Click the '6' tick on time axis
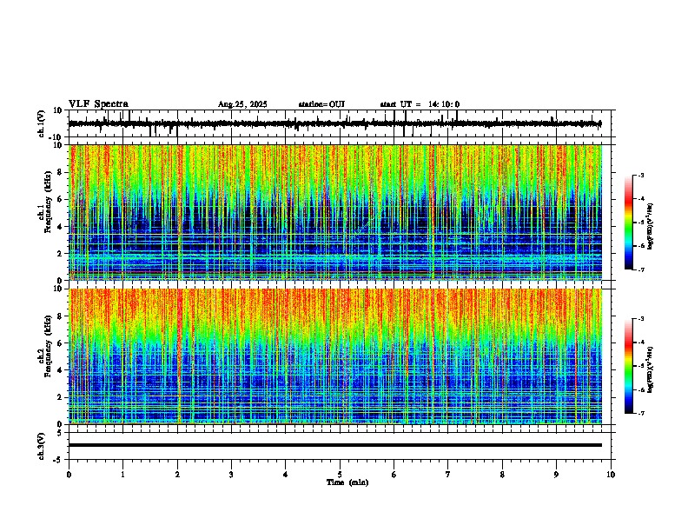 (x=394, y=475)
